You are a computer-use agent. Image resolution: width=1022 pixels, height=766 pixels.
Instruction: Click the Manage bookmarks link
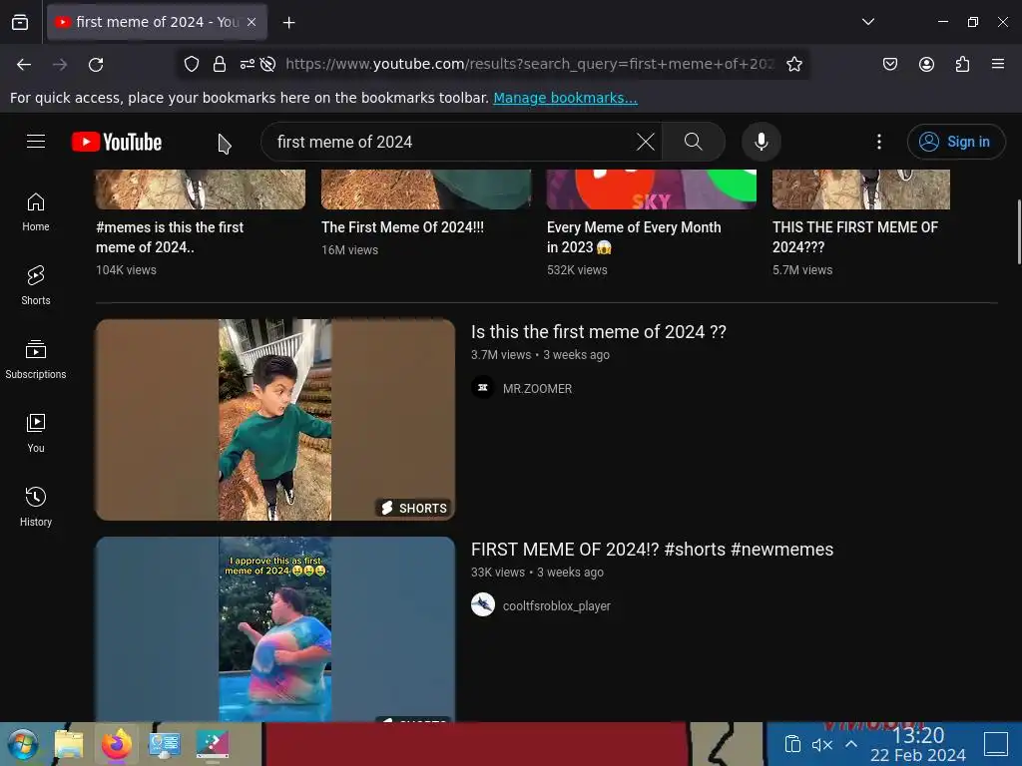pos(565,98)
